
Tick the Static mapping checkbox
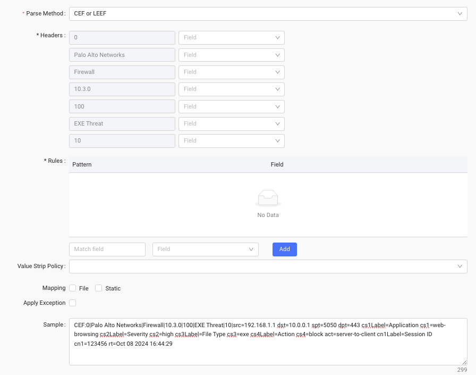click(98, 288)
